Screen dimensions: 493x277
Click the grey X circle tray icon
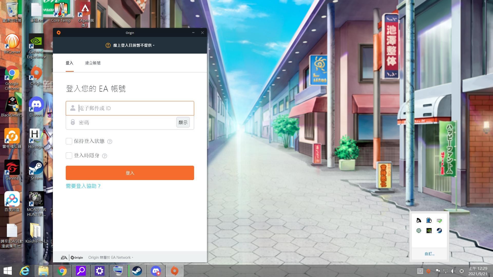(x=461, y=271)
